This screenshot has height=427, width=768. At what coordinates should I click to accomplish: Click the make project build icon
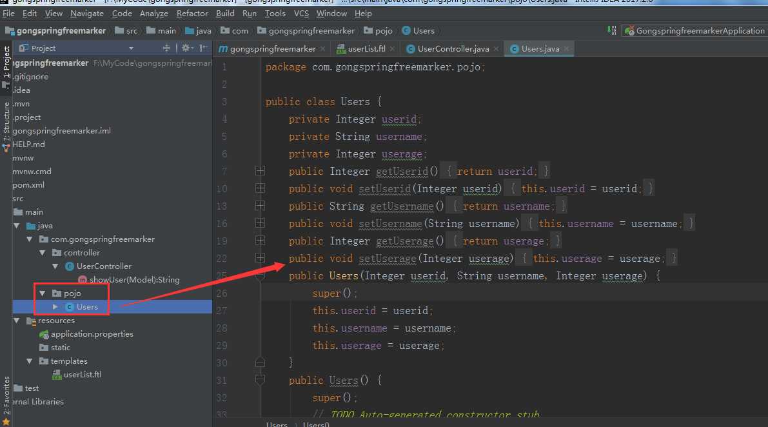point(612,30)
